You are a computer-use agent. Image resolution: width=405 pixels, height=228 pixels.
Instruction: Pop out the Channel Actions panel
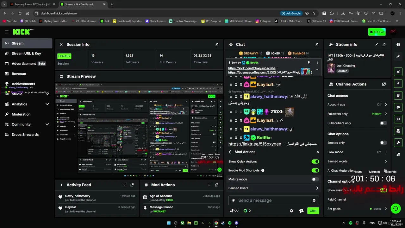click(384, 84)
